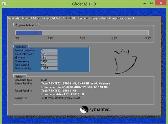This screenshot has height=124, width=168.
Task: Close the Ghost32 11.0 window
Action: [x=160, y=3]
